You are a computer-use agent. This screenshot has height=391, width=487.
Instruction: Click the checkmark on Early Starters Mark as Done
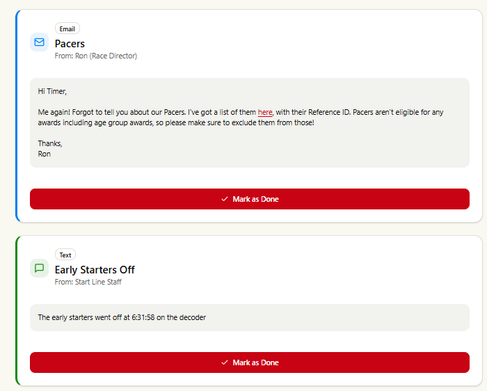[225, 362]
